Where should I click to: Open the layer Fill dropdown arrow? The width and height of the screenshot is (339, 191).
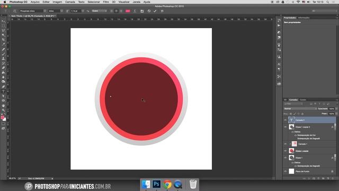pos(336,114)
